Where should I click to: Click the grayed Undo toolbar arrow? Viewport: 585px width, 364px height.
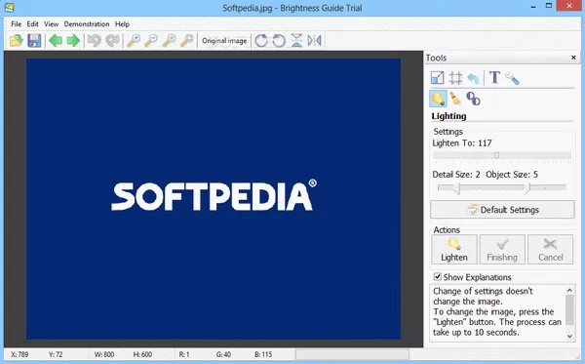point(95,40)
